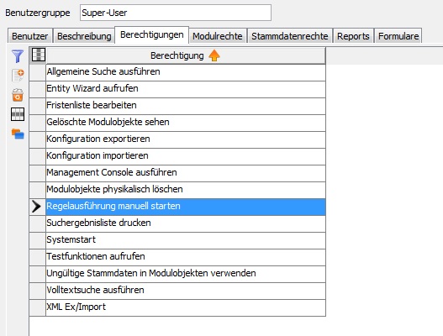Open the Reports tab
Image resolution: width=443 pixels, height=336 pixels.
353,36
